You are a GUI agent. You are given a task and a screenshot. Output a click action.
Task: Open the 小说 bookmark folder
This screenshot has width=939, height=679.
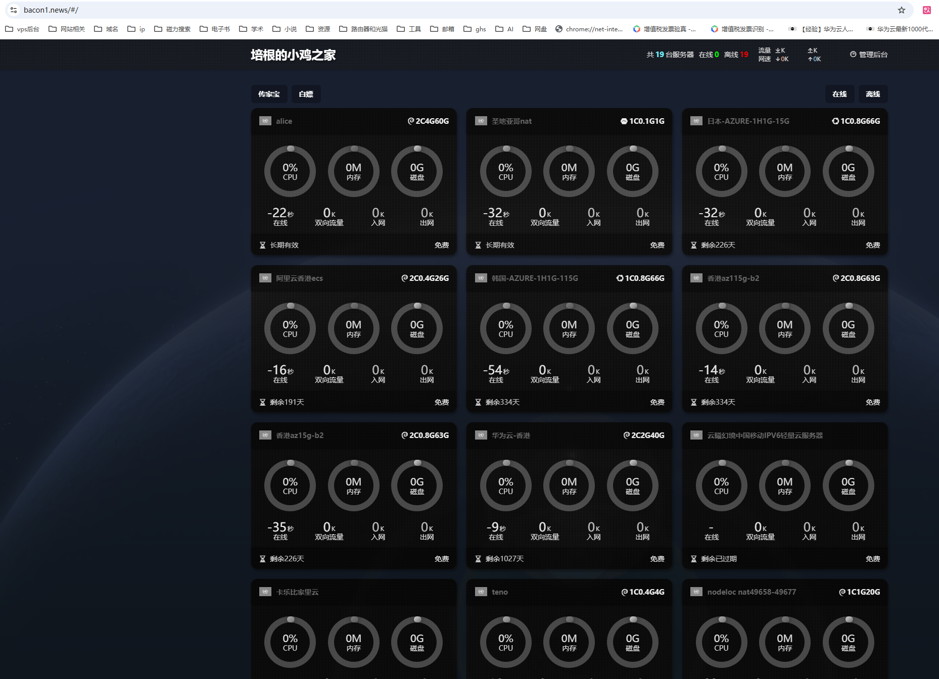coord(285,29)
